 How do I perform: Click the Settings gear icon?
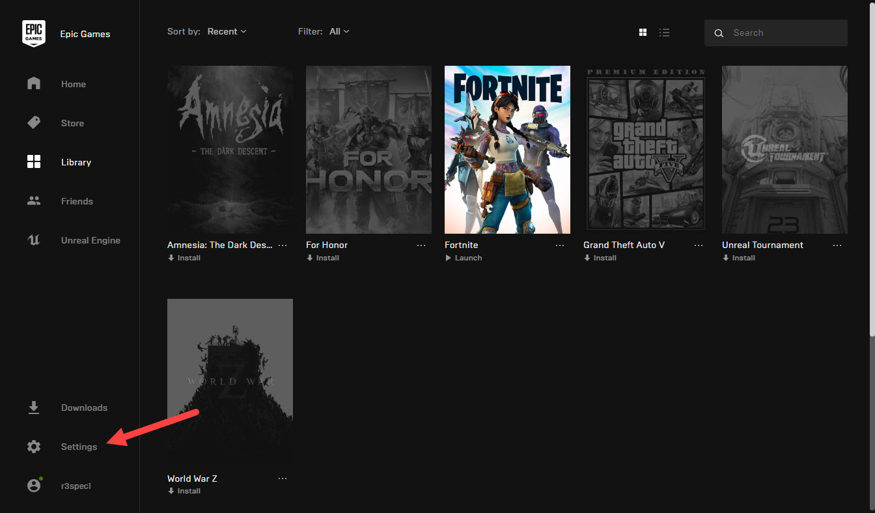(x=34, y=447)
